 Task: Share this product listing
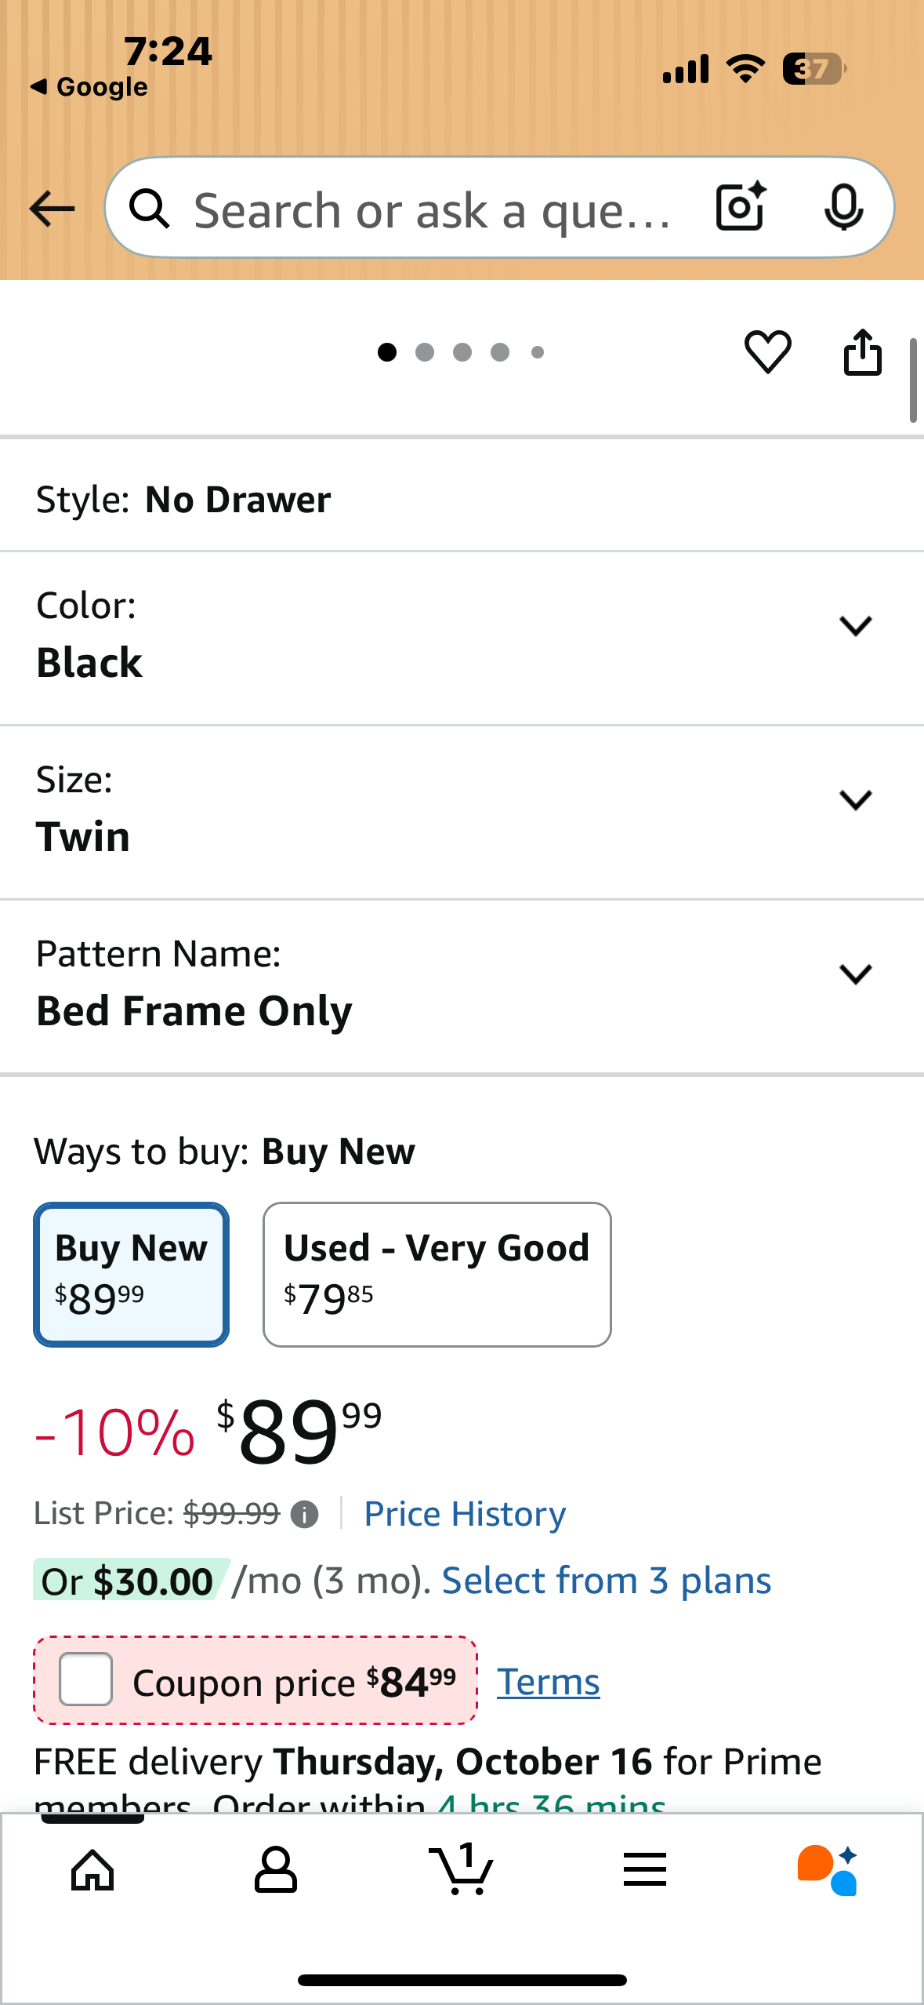pyautogui.click(x=862, y=352)
